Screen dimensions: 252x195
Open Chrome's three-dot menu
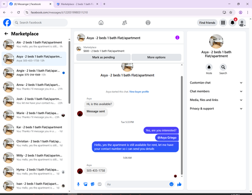click(247, 13)
